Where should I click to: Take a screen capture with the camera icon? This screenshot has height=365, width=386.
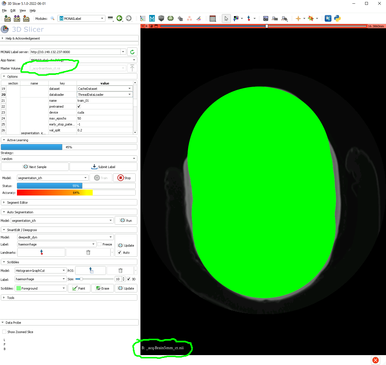pyautogui.click(x=265, y=18)
